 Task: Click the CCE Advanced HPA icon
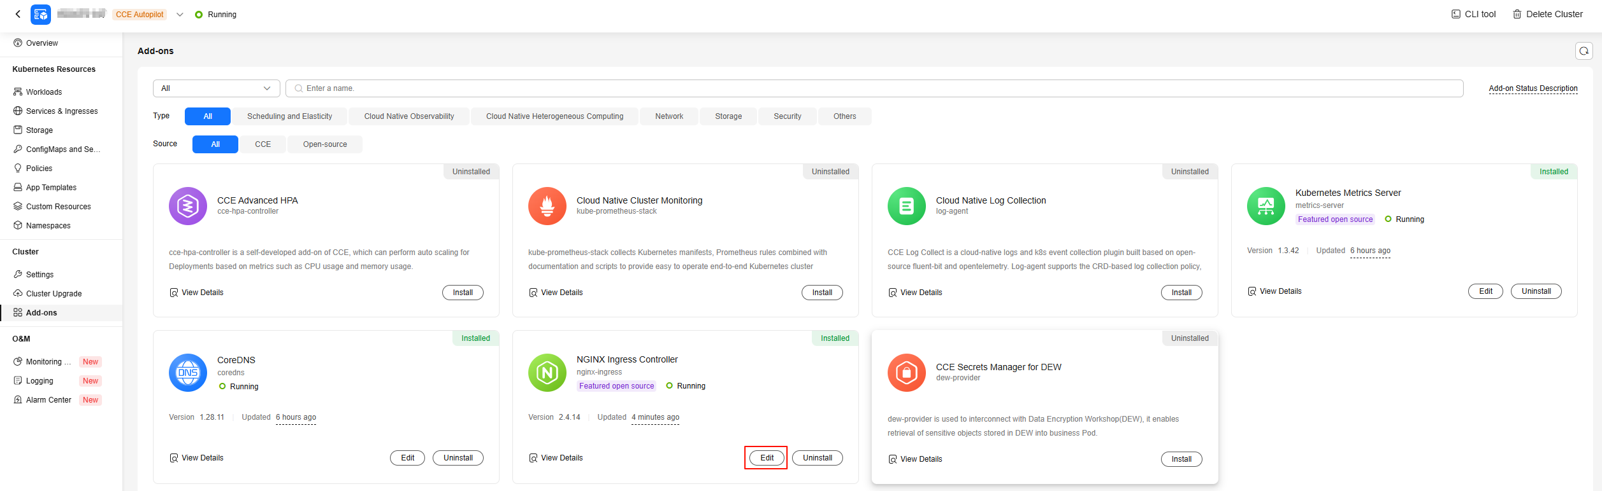click(188, 206)
